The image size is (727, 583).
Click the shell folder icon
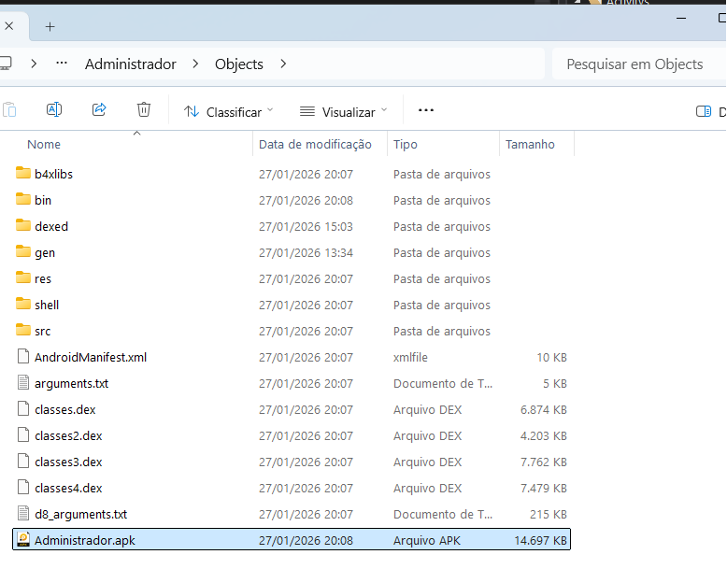[22, 304]
